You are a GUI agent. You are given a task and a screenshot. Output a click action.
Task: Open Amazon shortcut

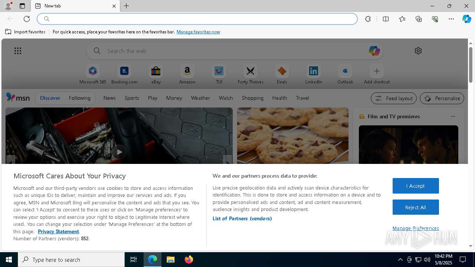(187, 75)
